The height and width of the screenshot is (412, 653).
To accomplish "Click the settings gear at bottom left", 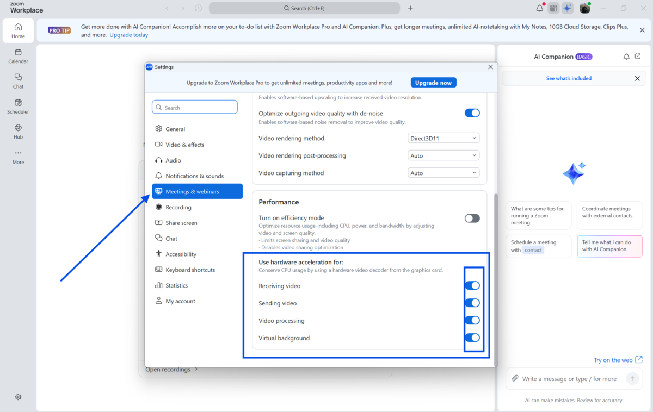I will 18,397.
